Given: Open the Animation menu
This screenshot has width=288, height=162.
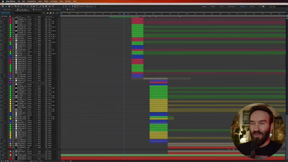Looking at the screenshot, I should click(x=54, y=1).
